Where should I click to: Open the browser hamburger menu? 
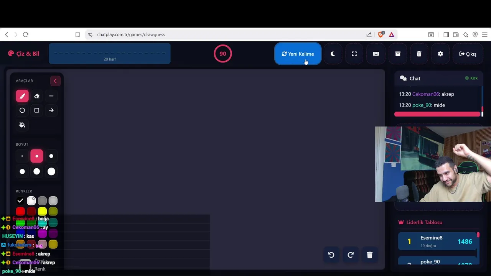click(484, 34)
